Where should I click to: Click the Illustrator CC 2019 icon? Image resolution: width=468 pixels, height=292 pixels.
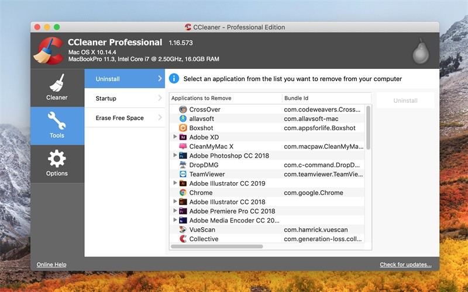[x=183, y=183]
